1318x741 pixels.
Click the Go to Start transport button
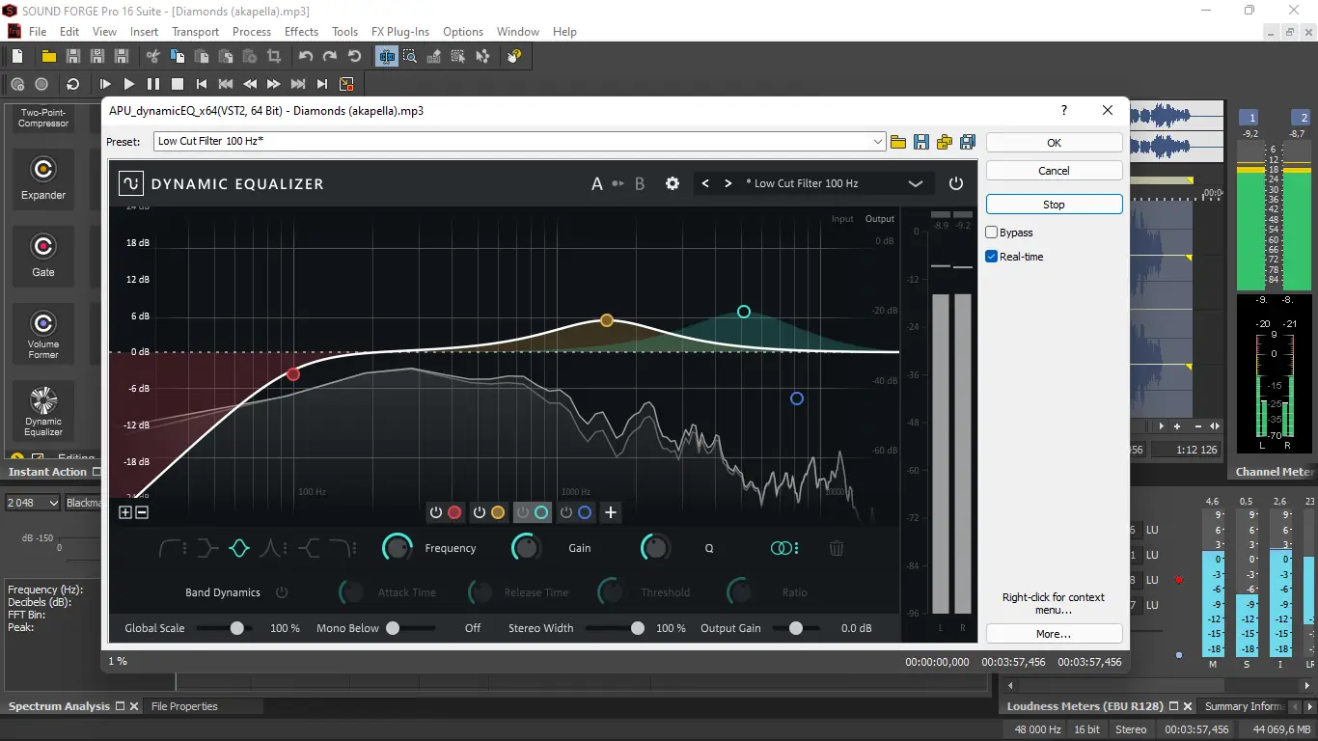[202, 84]
